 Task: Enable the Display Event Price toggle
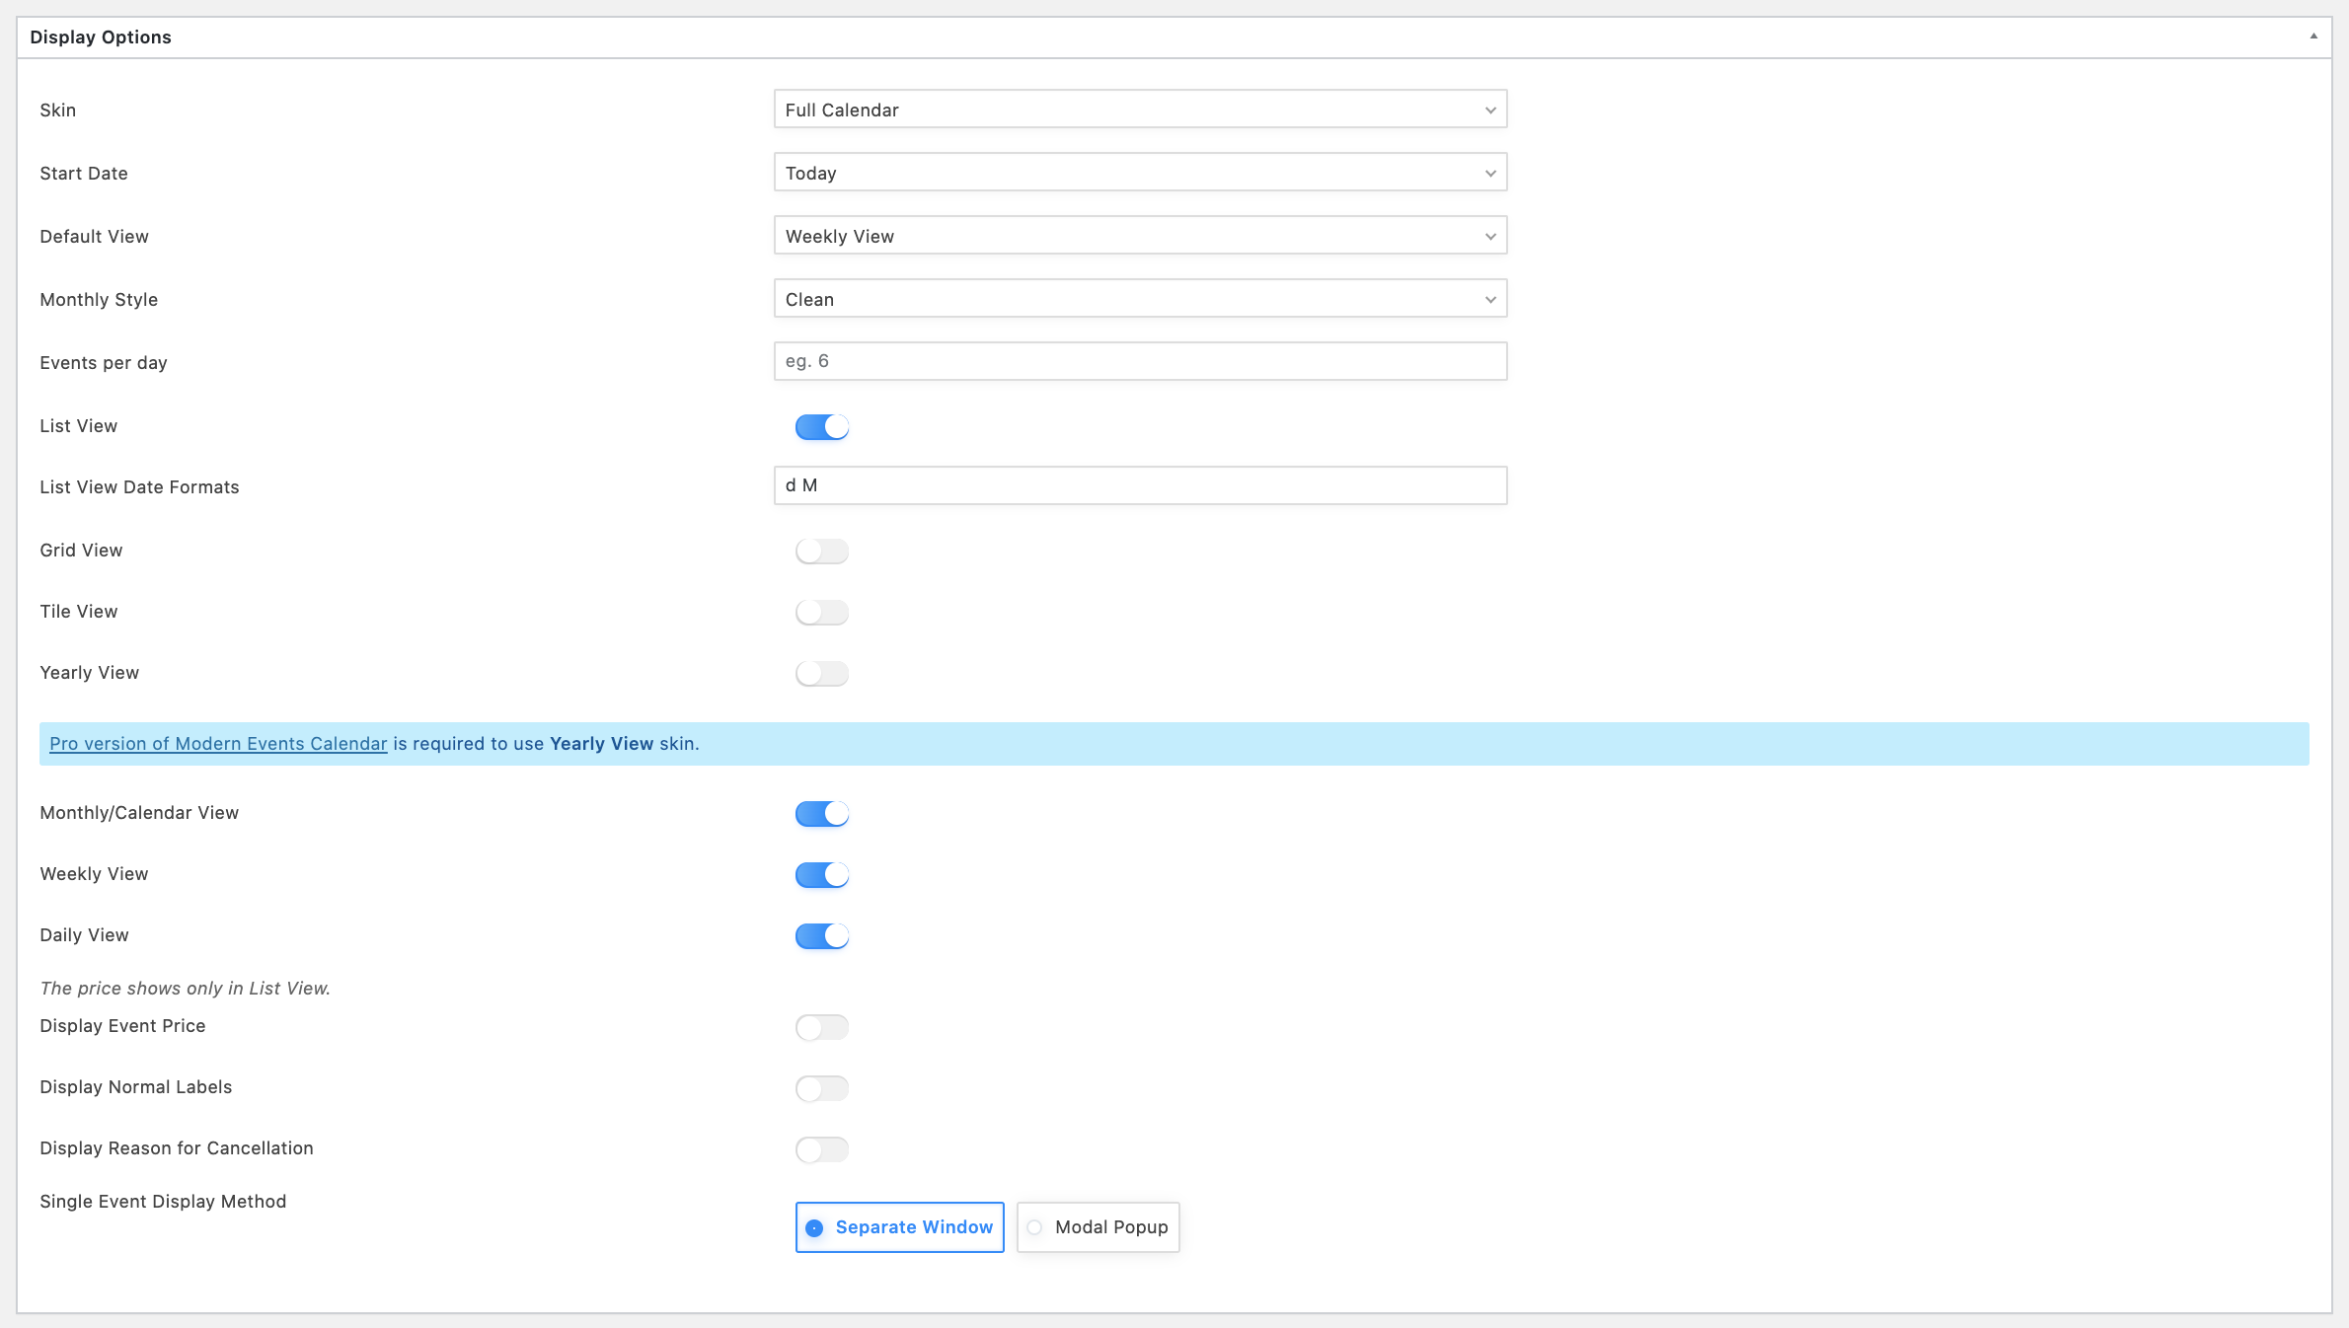coord(821,1027)
